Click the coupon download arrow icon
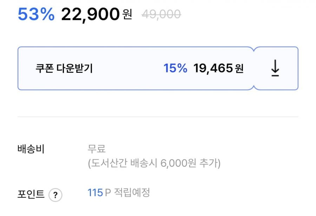 point(275,68)
